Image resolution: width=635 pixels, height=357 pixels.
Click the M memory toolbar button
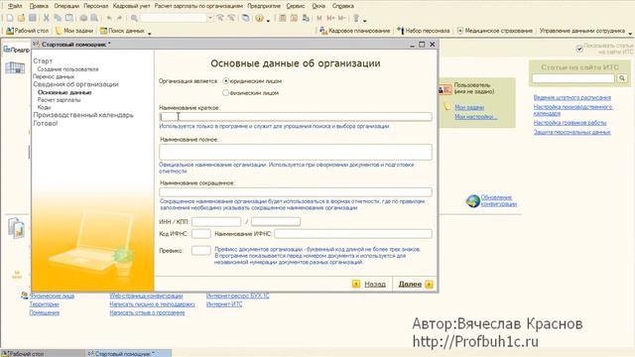(x=319, y=18)
